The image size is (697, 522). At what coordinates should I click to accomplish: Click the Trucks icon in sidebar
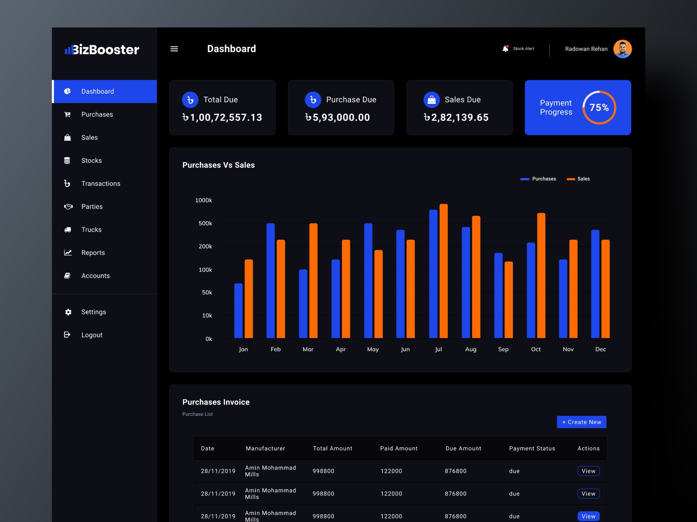[x=68, y=230]
